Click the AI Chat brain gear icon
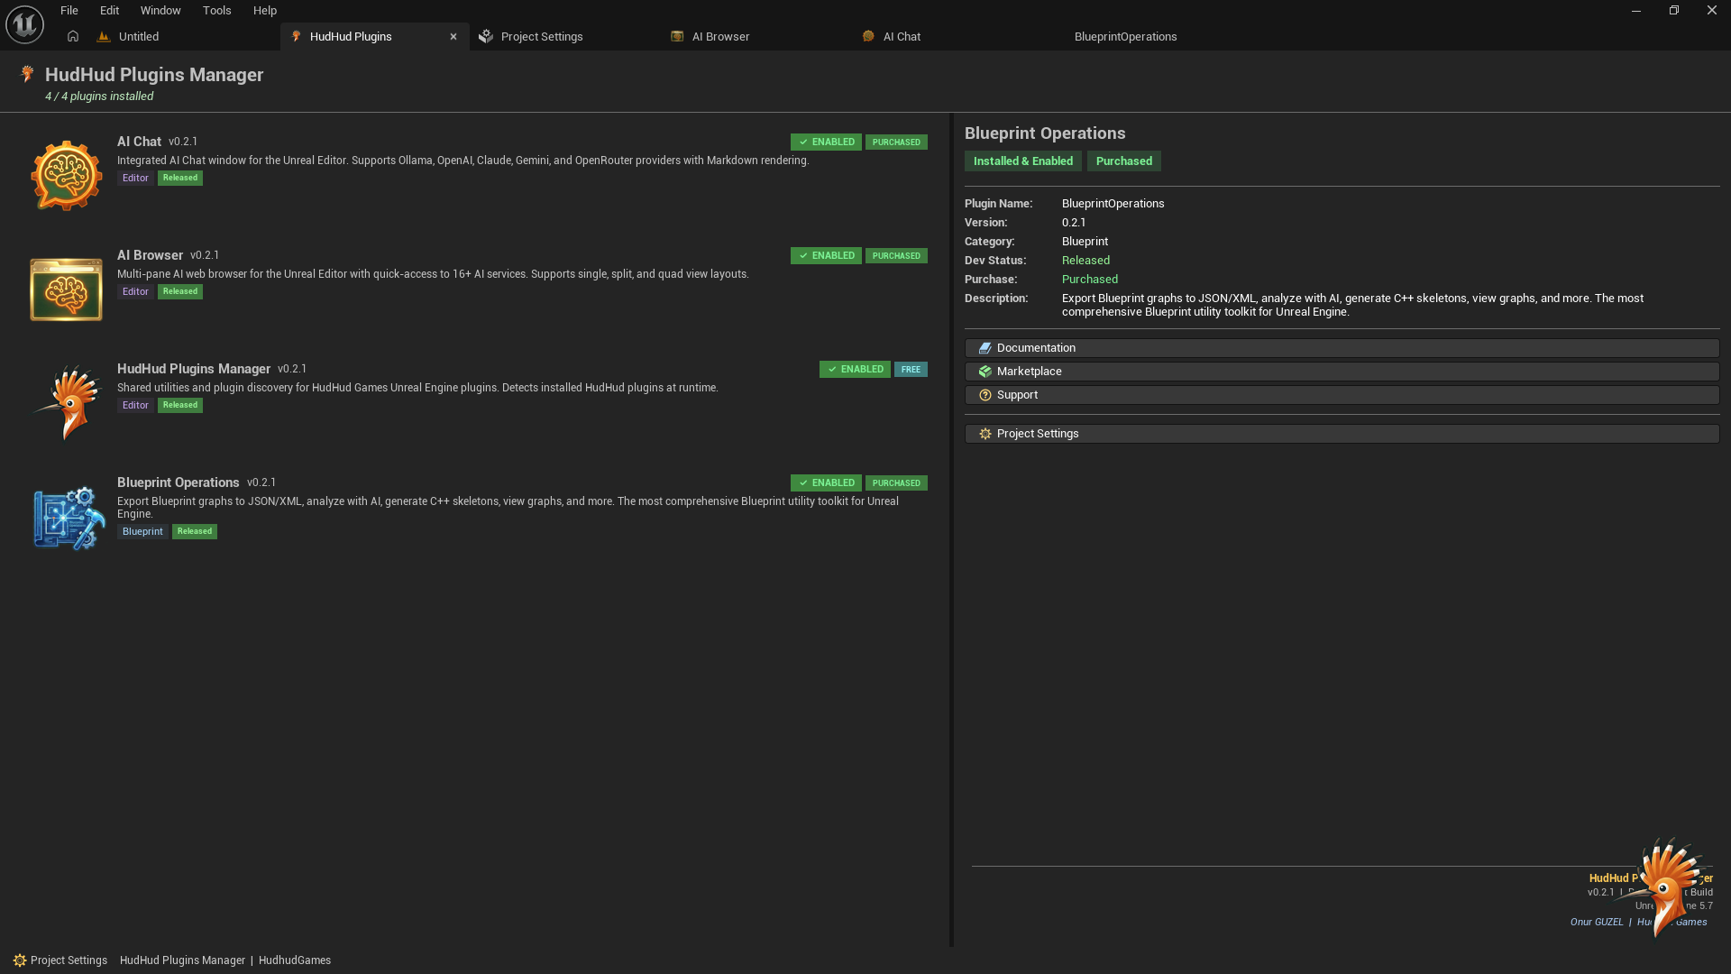Screen dimensions: 1731x974 (66, 175)
